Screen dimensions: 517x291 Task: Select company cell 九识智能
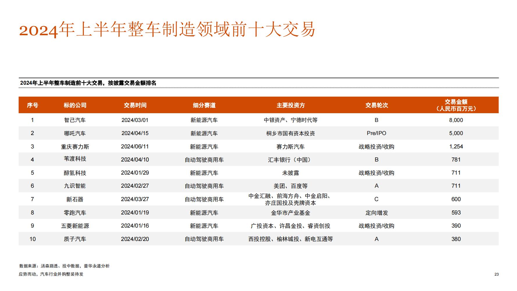point(75,186)
